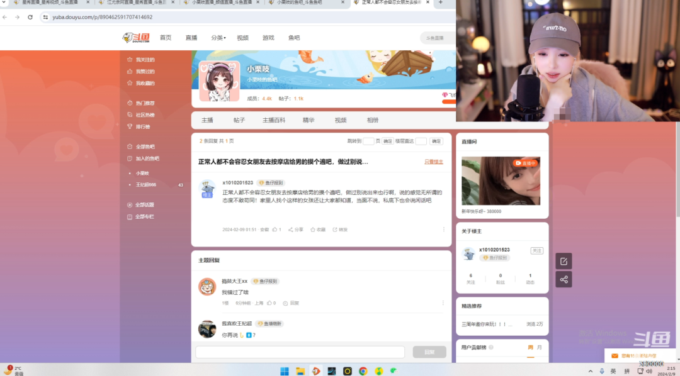This screenshot has width=680, height=376.
Task: Open recommended post 三周年邀你来玩
Action: (x=487, y=324)
